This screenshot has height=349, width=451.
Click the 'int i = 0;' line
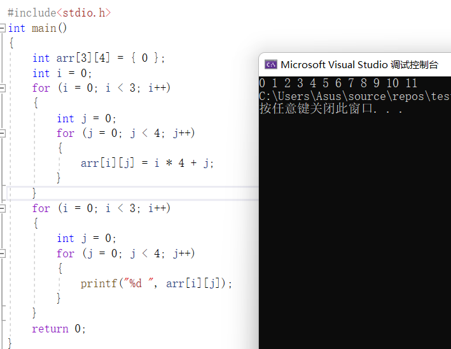click(x=62, y=73)
